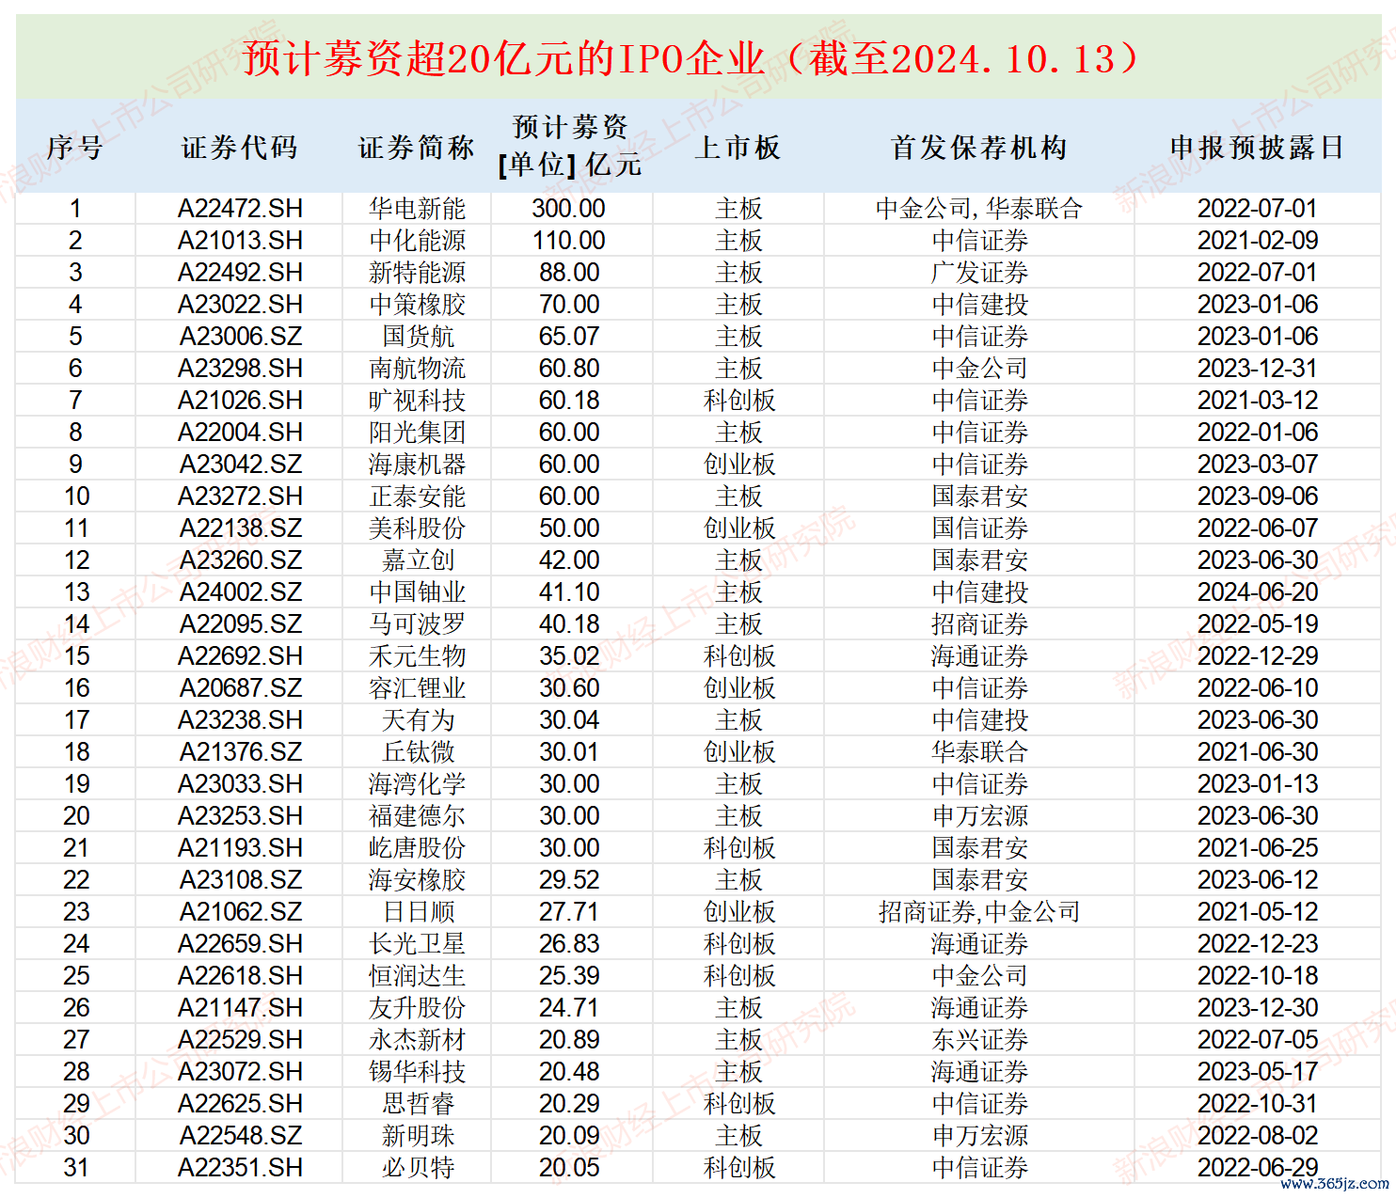Select the 300.00 fundraising amount cell
Image resolution: width=1396 pixels, height=1198 pixels.
tap(569, 209)
